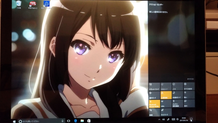
Task: Open All Settings (すべての設定) tile
Action: [x=189, y=86]
